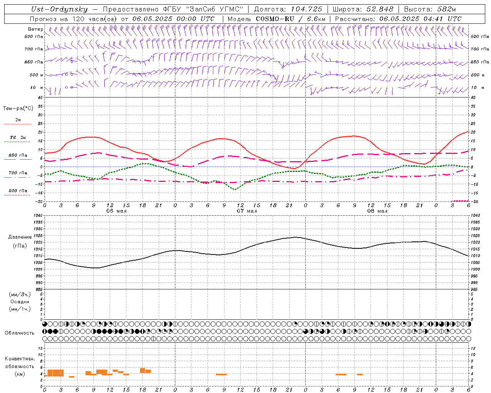This screenshot has width=491, height=393.
Task: Click the longitude value 104.725
Action: (306, 9)
